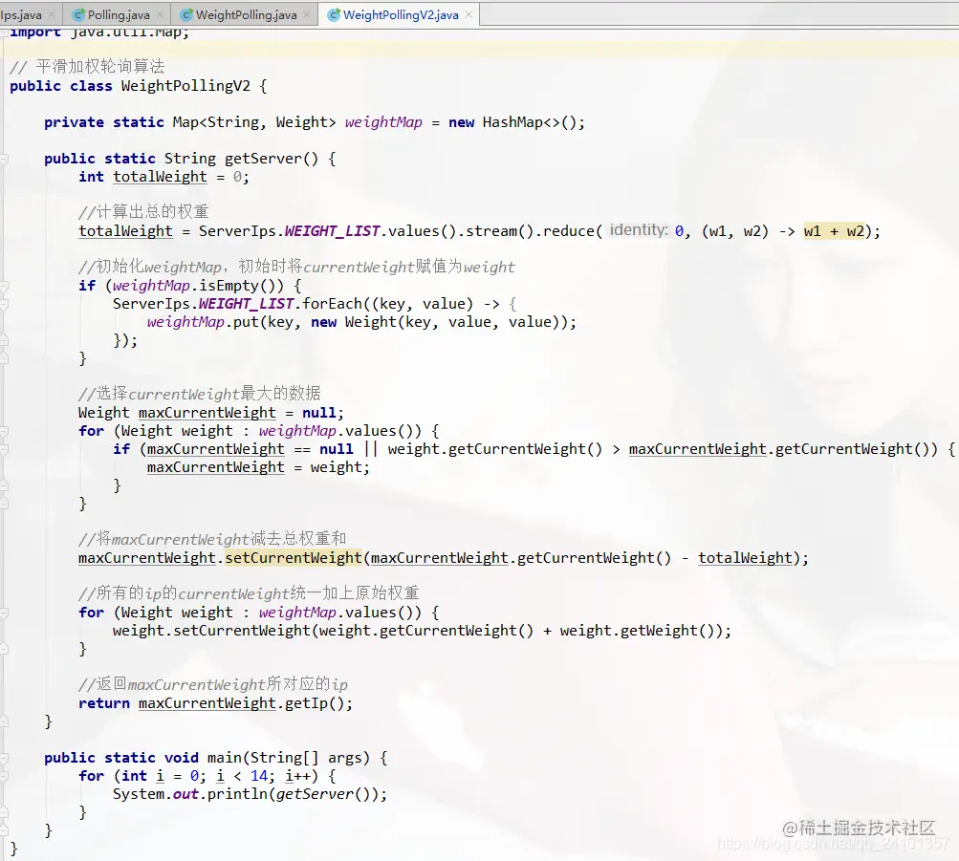Viewport: 959px width, 861px height.
Task: Click the comment about 统一加上原始权重
Action: (x=249, y=593)
